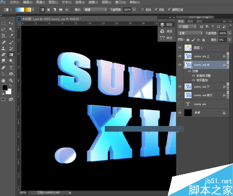Select the Lasso tool

[x=3, y=29]
